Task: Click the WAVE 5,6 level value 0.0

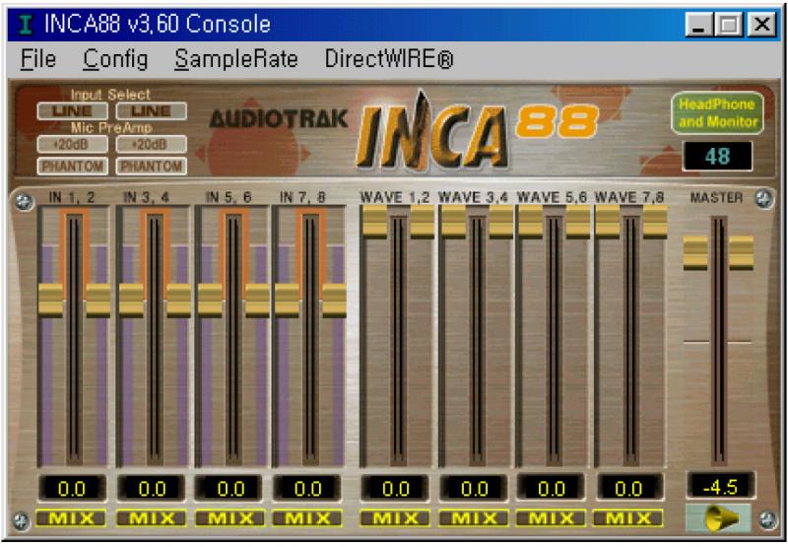Action: coord(552,488)
